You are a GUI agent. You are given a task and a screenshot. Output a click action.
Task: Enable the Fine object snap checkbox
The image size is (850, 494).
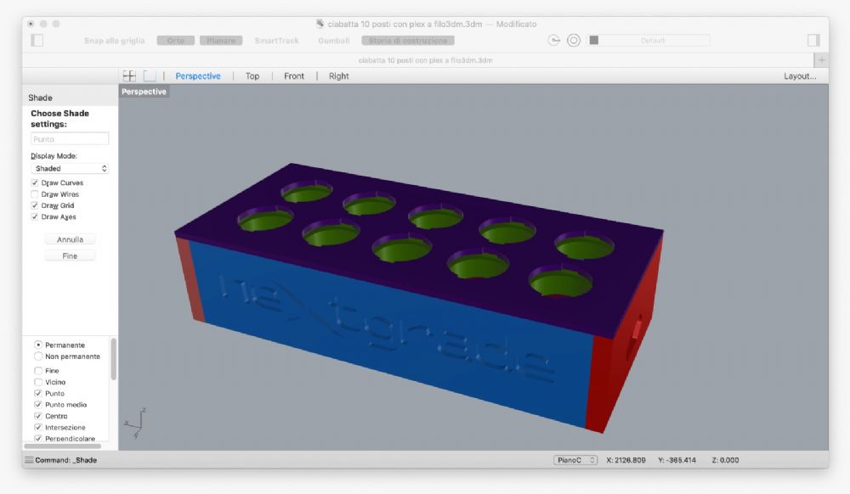click(38, 371)
